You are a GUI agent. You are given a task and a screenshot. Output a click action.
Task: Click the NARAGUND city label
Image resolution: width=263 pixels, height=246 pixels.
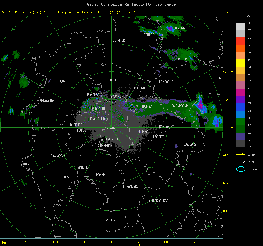click(x=99, y=109)
